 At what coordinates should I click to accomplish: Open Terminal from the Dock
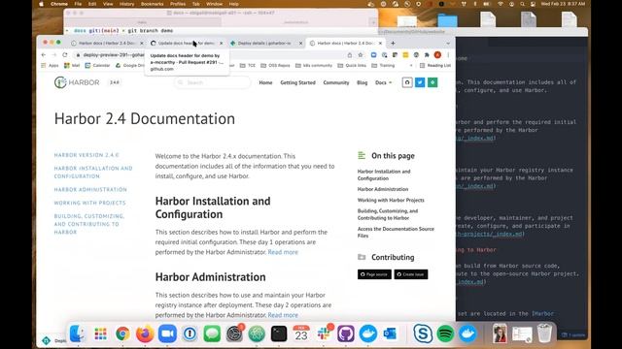(279, 333)
